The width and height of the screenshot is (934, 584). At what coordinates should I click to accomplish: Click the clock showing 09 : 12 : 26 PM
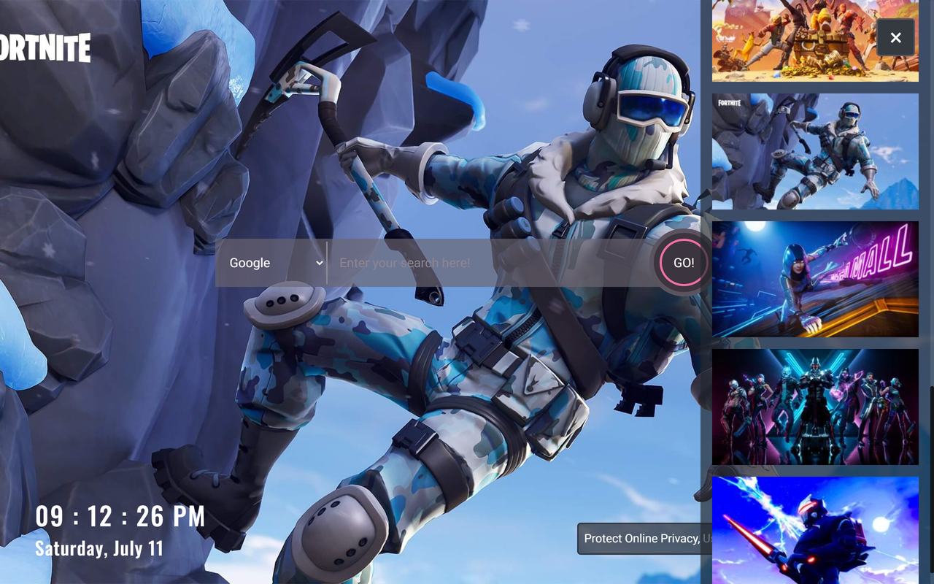[120, 516]
